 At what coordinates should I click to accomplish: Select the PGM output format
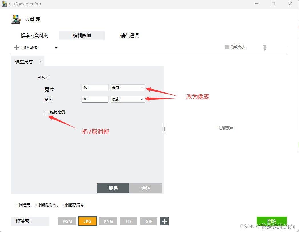coord(67,221)
